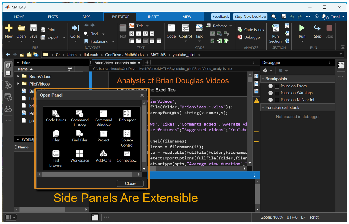Toggle the Files sidebar icon

coord(8,65)
